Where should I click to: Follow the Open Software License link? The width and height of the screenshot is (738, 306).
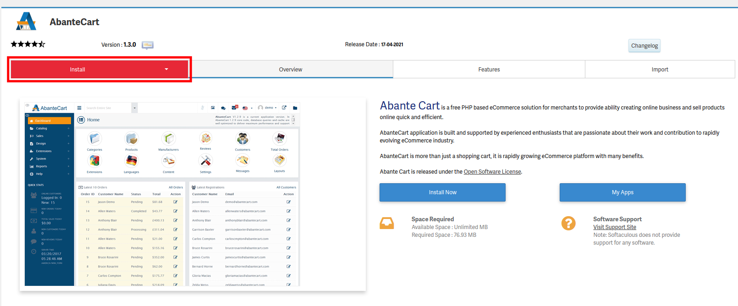[492, 172]
